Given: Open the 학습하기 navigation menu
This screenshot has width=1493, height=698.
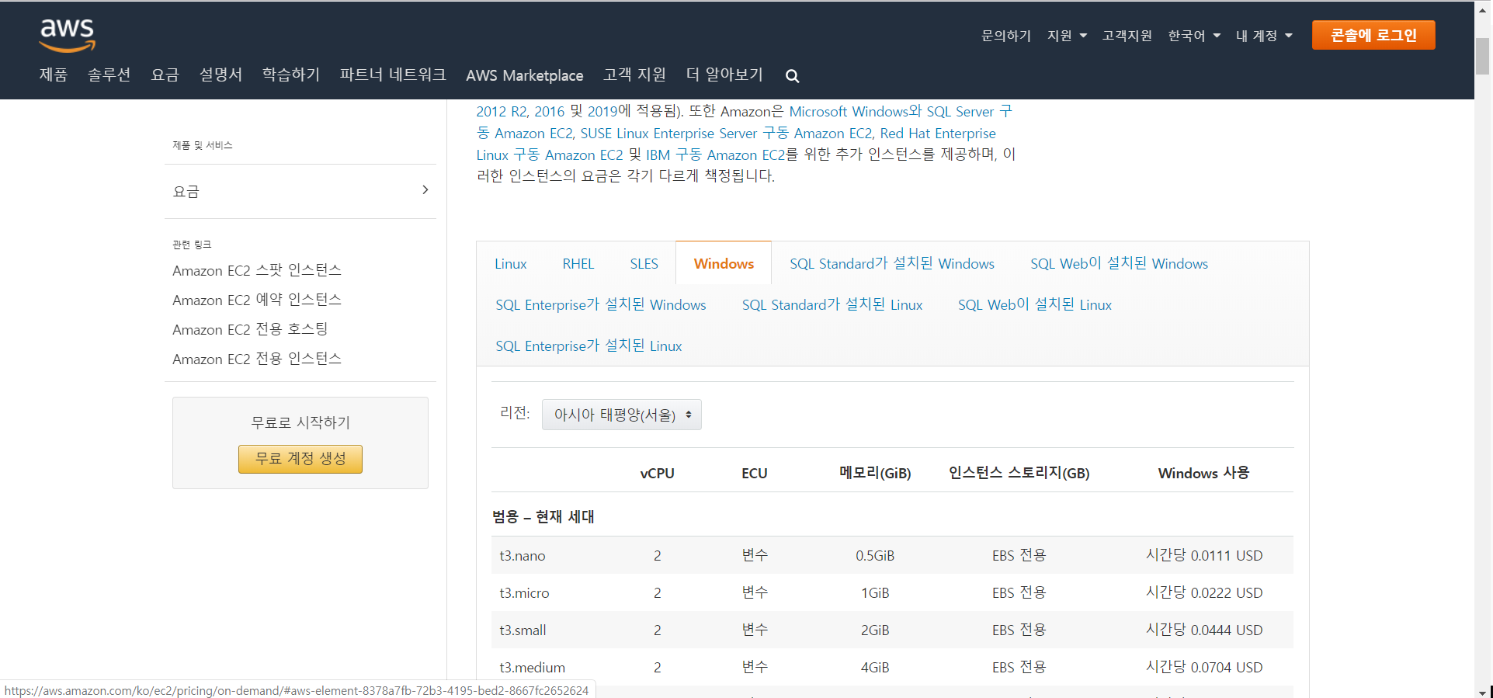Looking at the screenshot, I should click(291, 75).
